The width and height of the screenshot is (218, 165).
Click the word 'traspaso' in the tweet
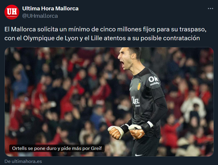pyautogui.click(x=193, y=29)
